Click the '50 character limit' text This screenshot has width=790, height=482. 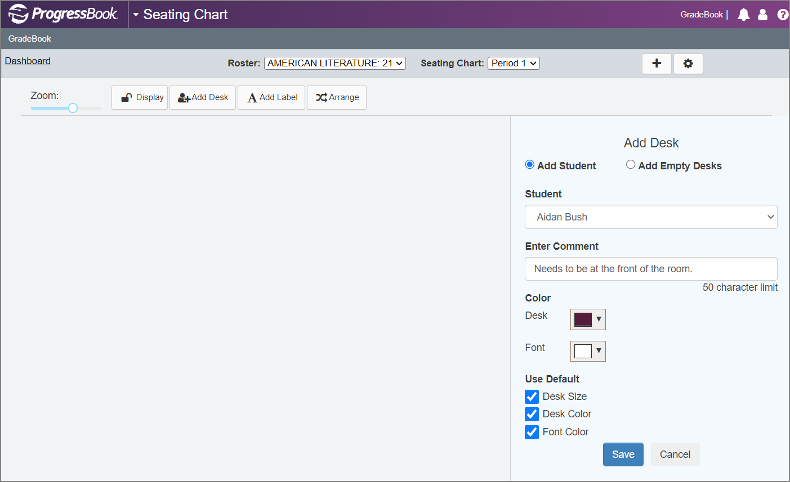pos(740,287)
